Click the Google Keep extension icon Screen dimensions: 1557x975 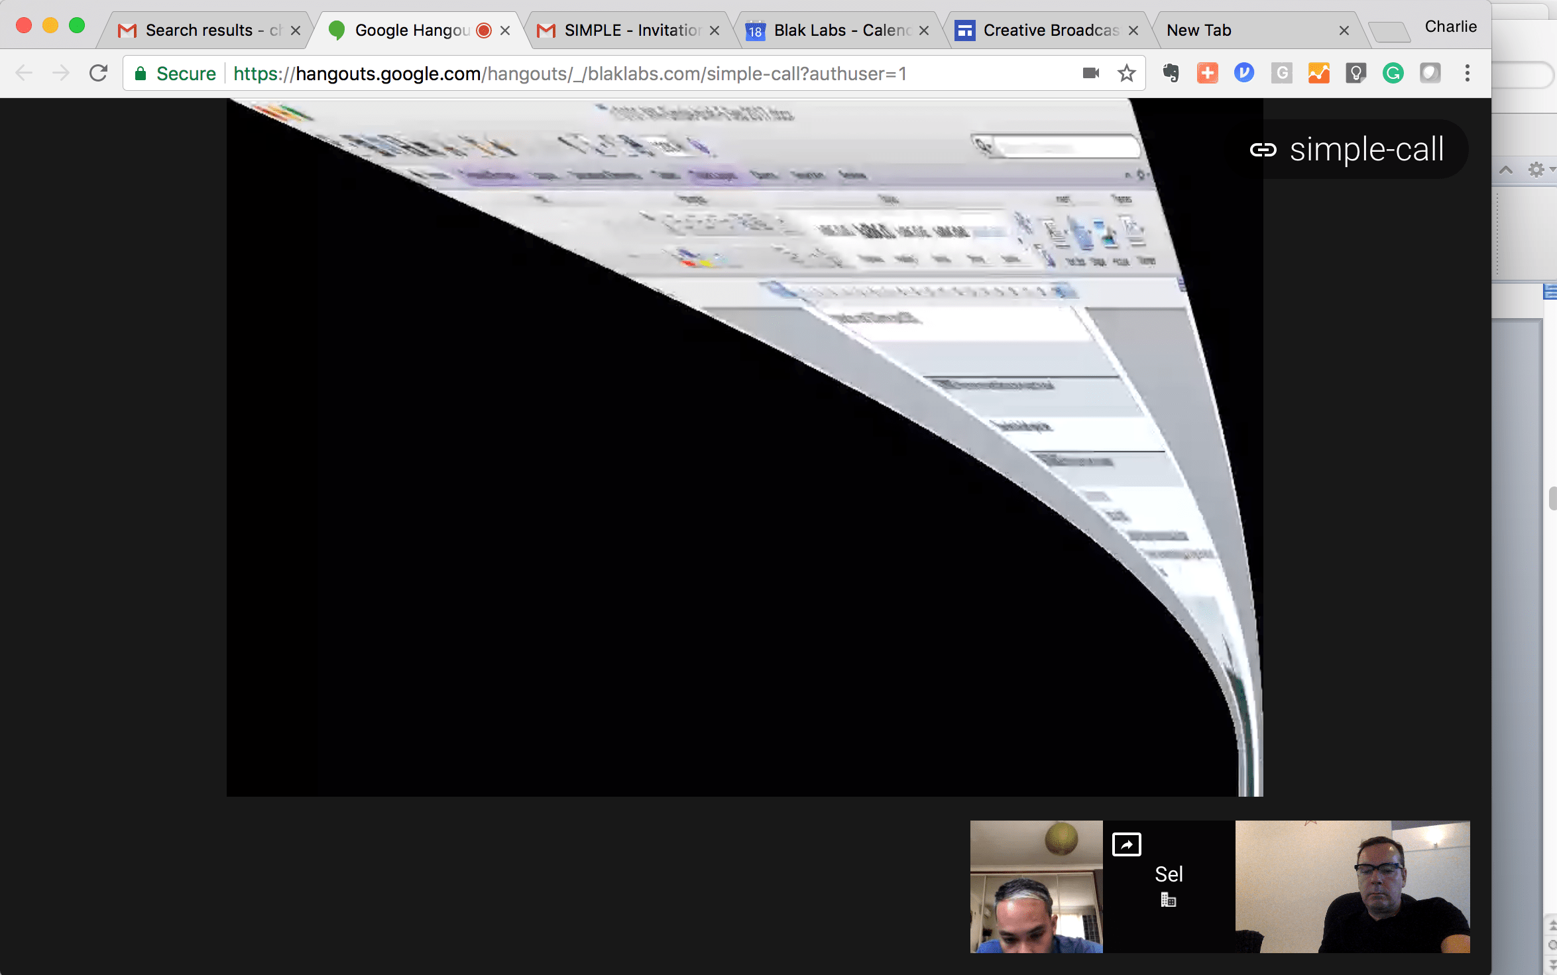tap(1355, 73)
